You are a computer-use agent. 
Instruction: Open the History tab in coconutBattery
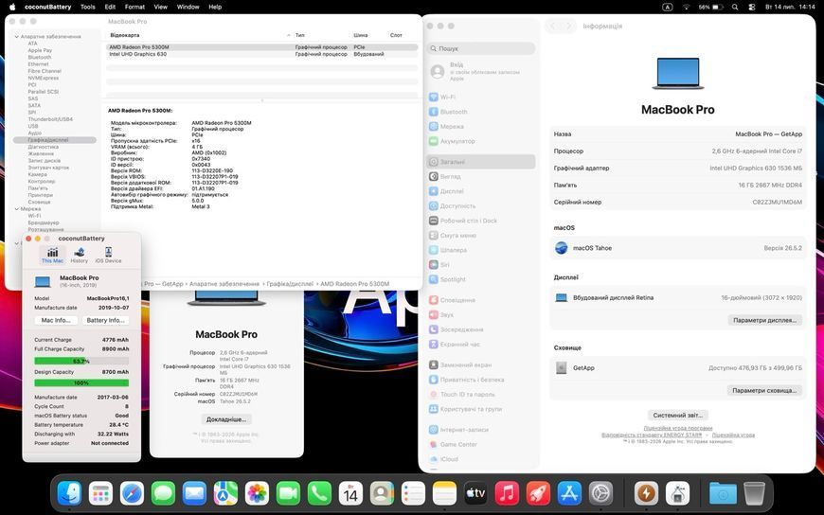pos(80,255)
